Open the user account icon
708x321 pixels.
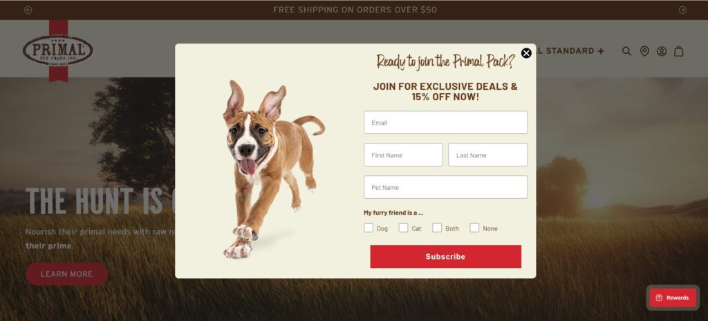[662, 51]
